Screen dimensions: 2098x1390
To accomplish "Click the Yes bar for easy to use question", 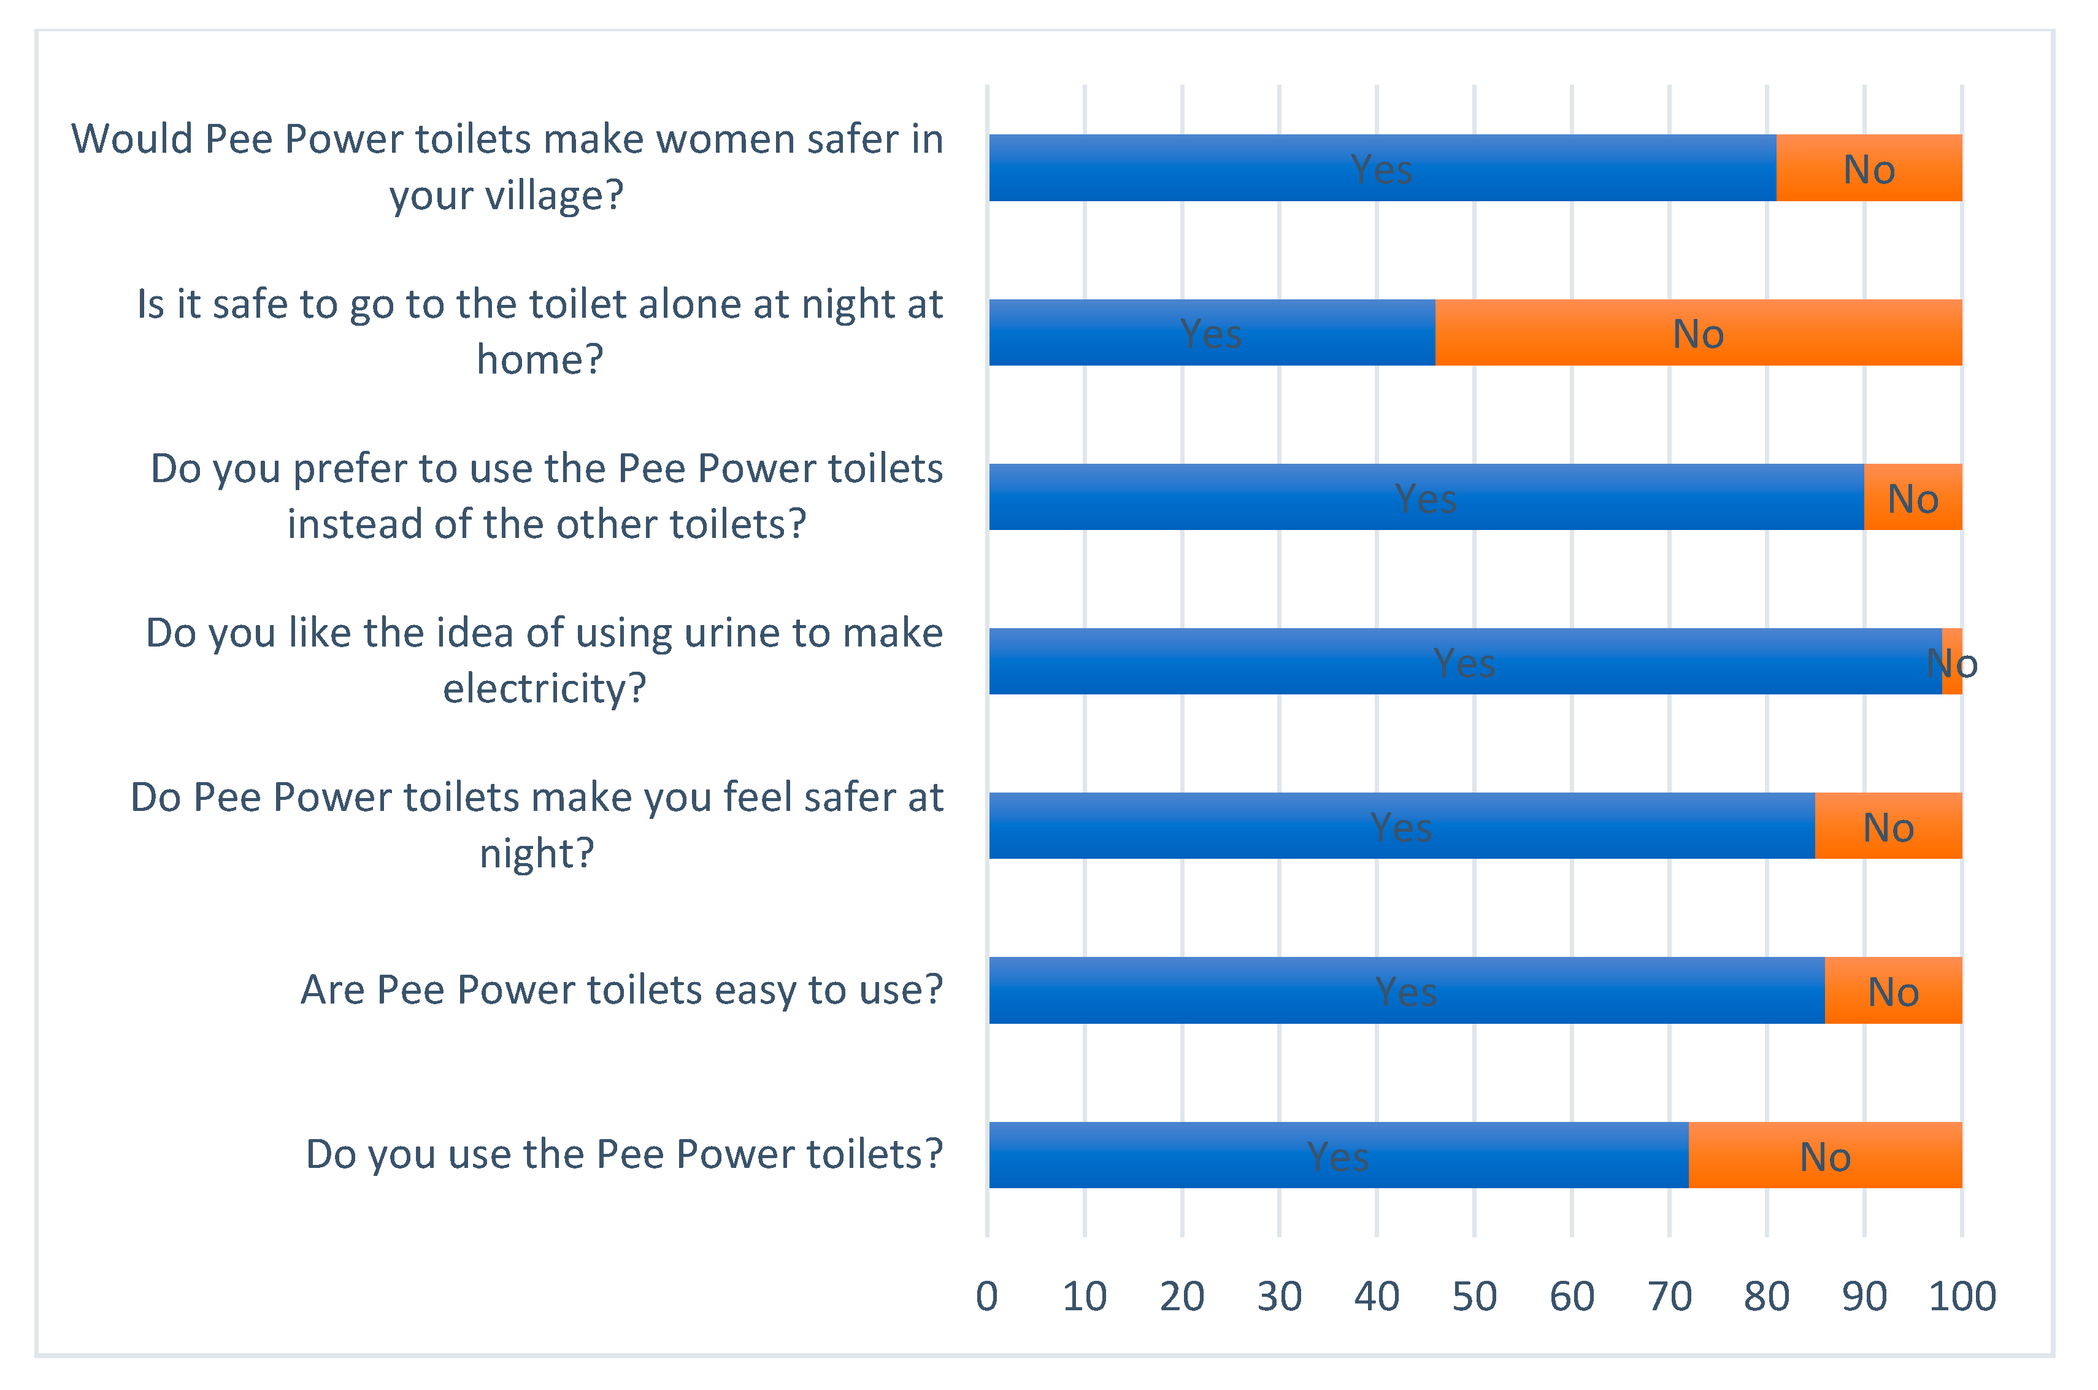I will pos(1407,990).
